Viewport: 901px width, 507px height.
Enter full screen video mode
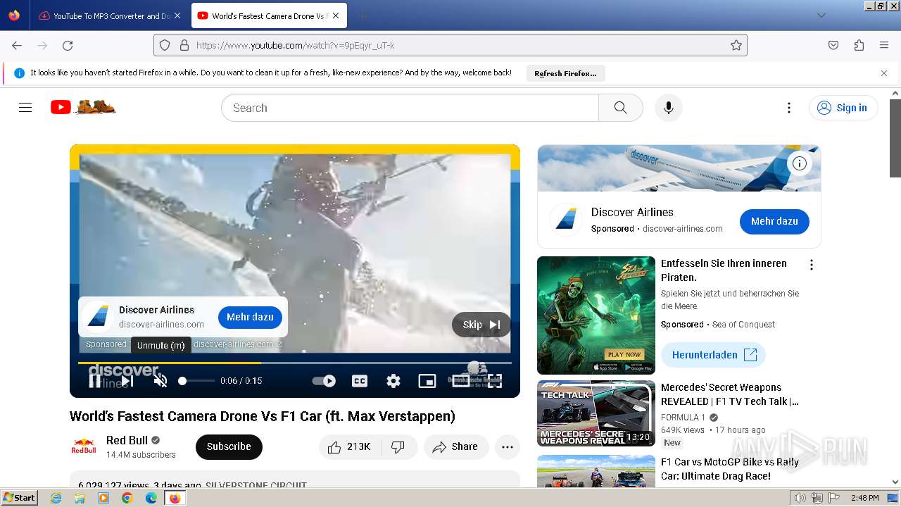[x=495, y=381]
